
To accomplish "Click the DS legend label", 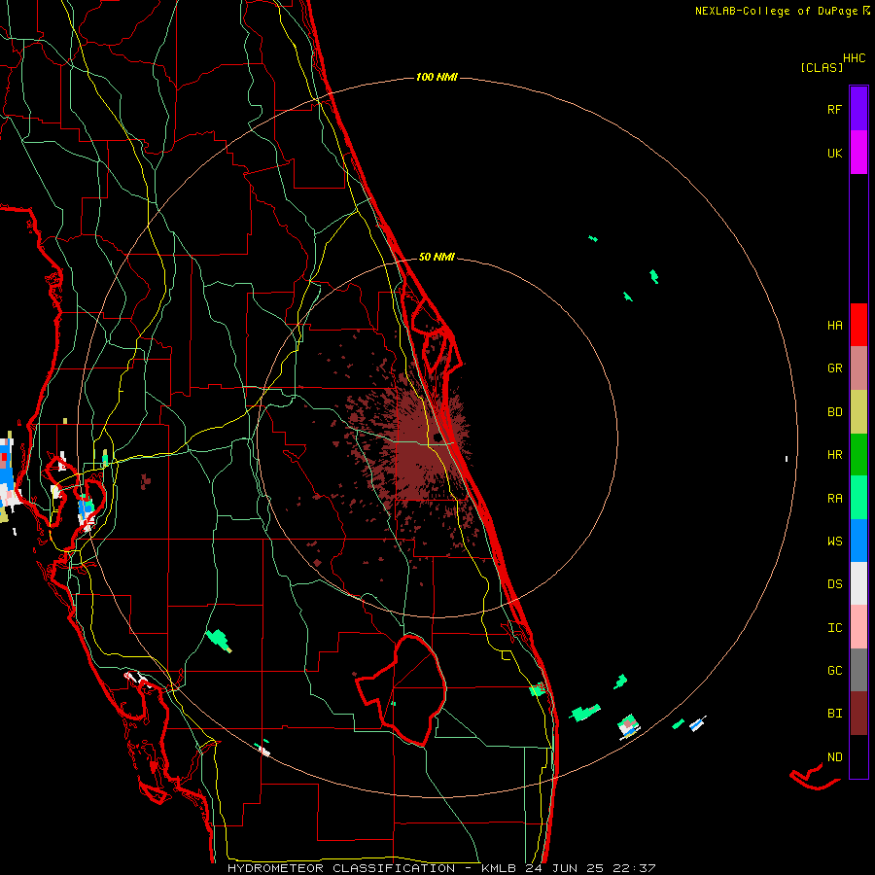I will click(834, 584).
